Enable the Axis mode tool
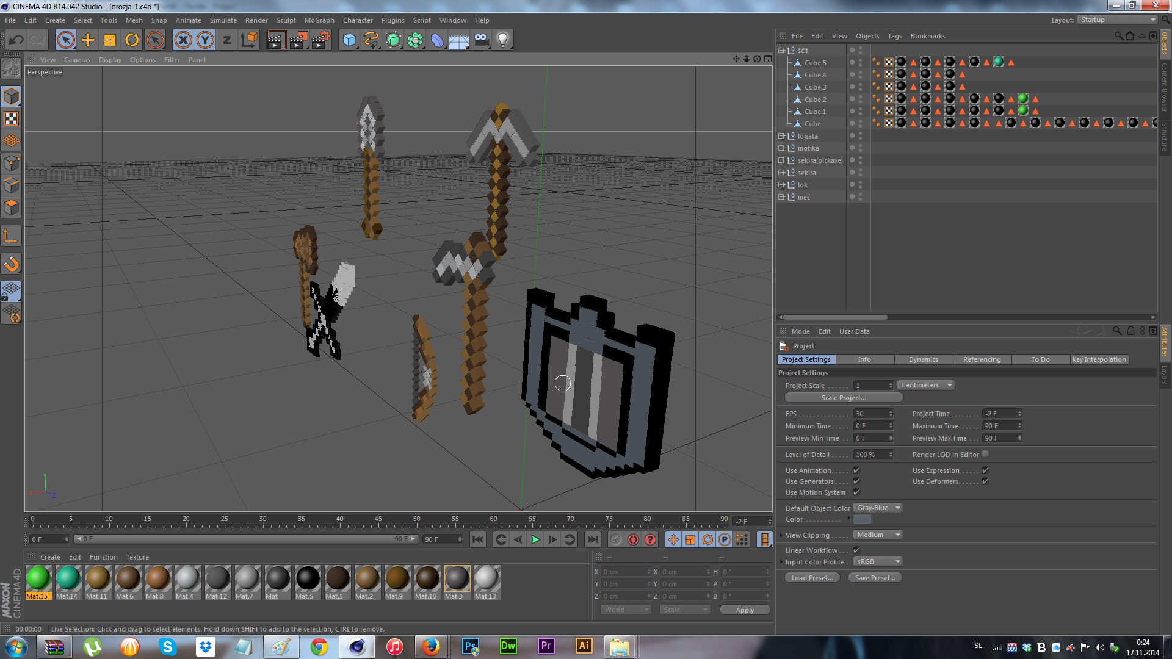Screen dimensions: 1172x659 click(x=11, y=236)
